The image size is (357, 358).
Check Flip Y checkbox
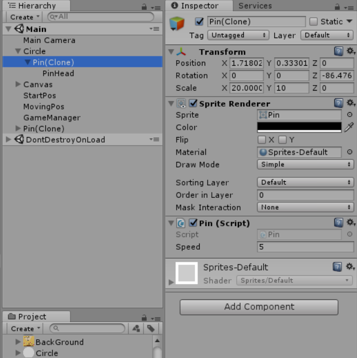282,140
